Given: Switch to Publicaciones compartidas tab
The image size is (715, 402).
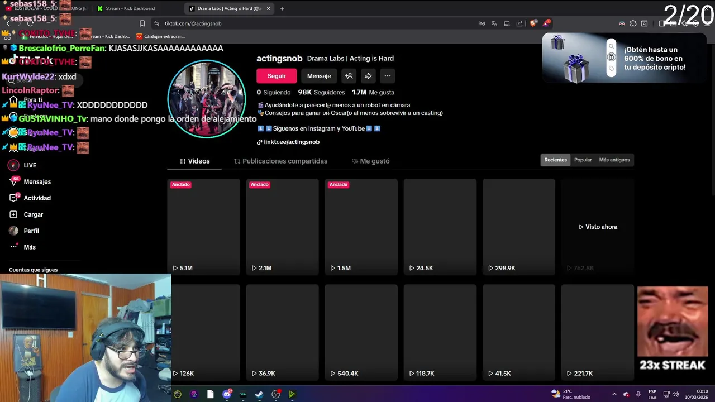Looking at the screenshot, I should (x=280, y=161).
